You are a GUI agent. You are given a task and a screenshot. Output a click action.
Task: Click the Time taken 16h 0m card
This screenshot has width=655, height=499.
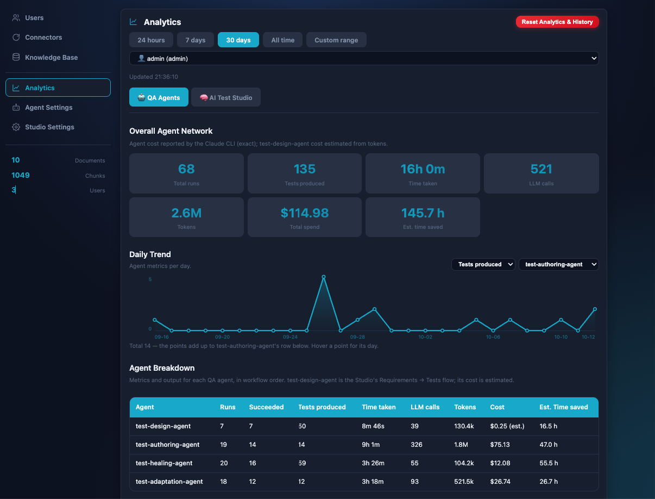click(423, 173)
